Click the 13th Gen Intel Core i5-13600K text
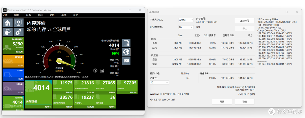This screenshot has height=118, width=305. (x=236, y=87)
